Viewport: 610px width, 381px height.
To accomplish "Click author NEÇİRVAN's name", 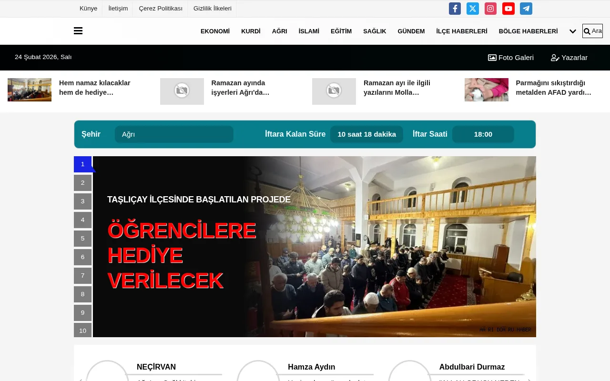I will coord(156,367).
